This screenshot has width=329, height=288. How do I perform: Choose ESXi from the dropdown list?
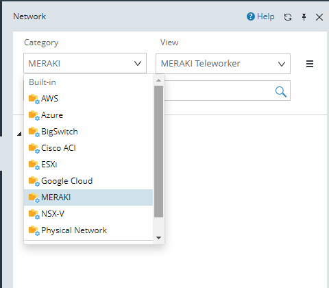[88, 165]
